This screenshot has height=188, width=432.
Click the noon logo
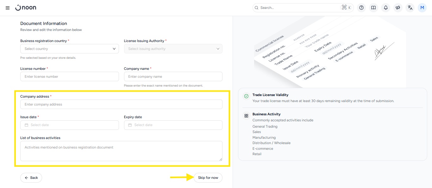click(26, 8)
